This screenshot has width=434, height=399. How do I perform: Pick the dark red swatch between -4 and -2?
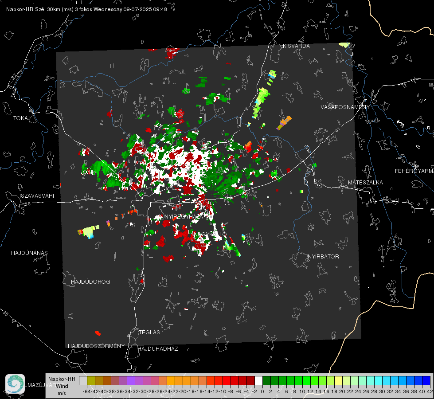tap(250, 380)
